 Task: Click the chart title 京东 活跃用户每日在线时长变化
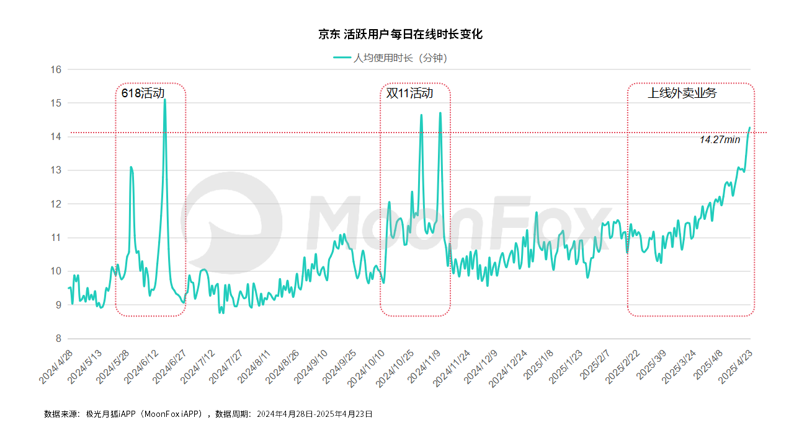click(400, 35)
